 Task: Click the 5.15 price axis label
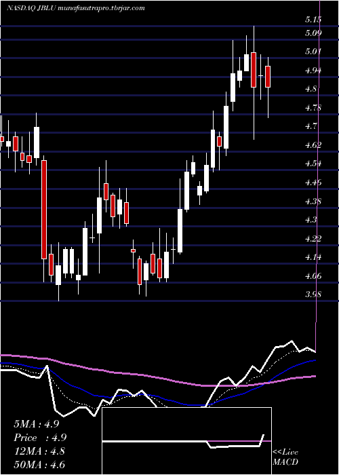pyautogui.click(x=313, y=20)
